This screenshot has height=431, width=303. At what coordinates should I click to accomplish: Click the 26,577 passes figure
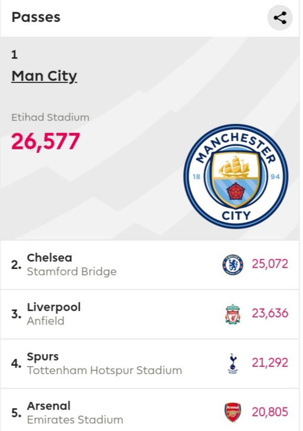click(x=46, y=141)
